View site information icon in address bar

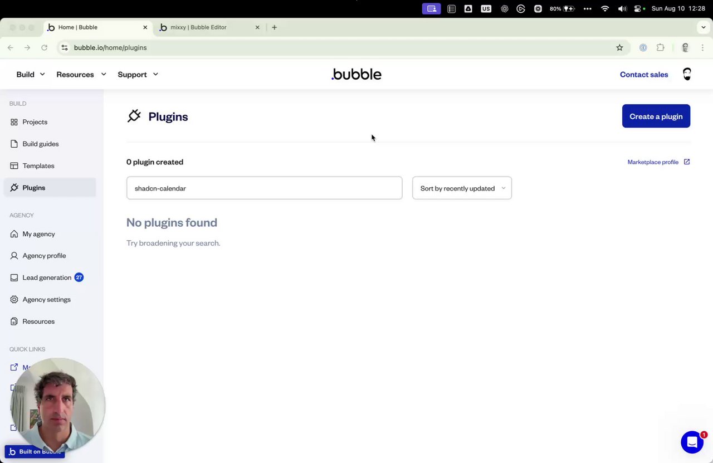click(65, 48)
